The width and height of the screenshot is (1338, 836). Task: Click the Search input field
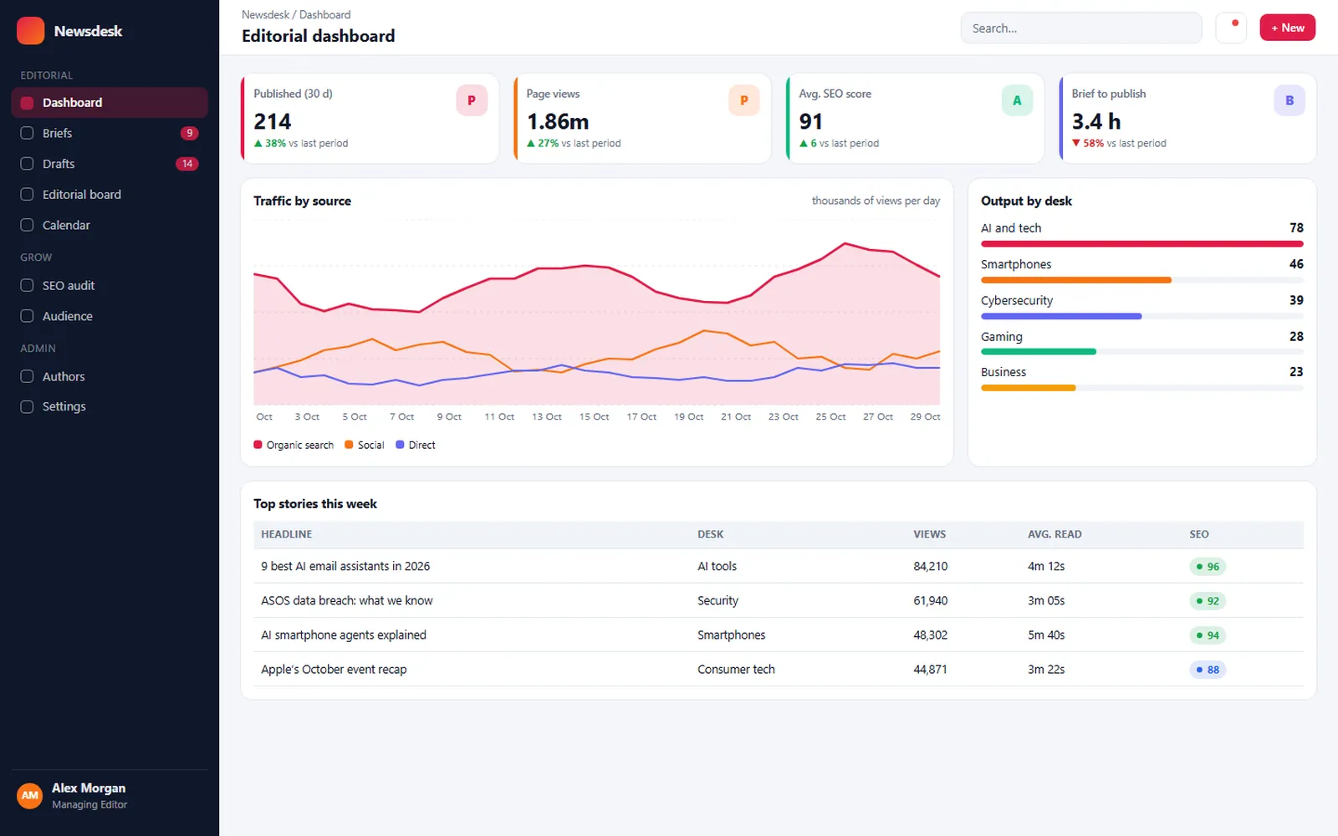(x=1081, y=28)
